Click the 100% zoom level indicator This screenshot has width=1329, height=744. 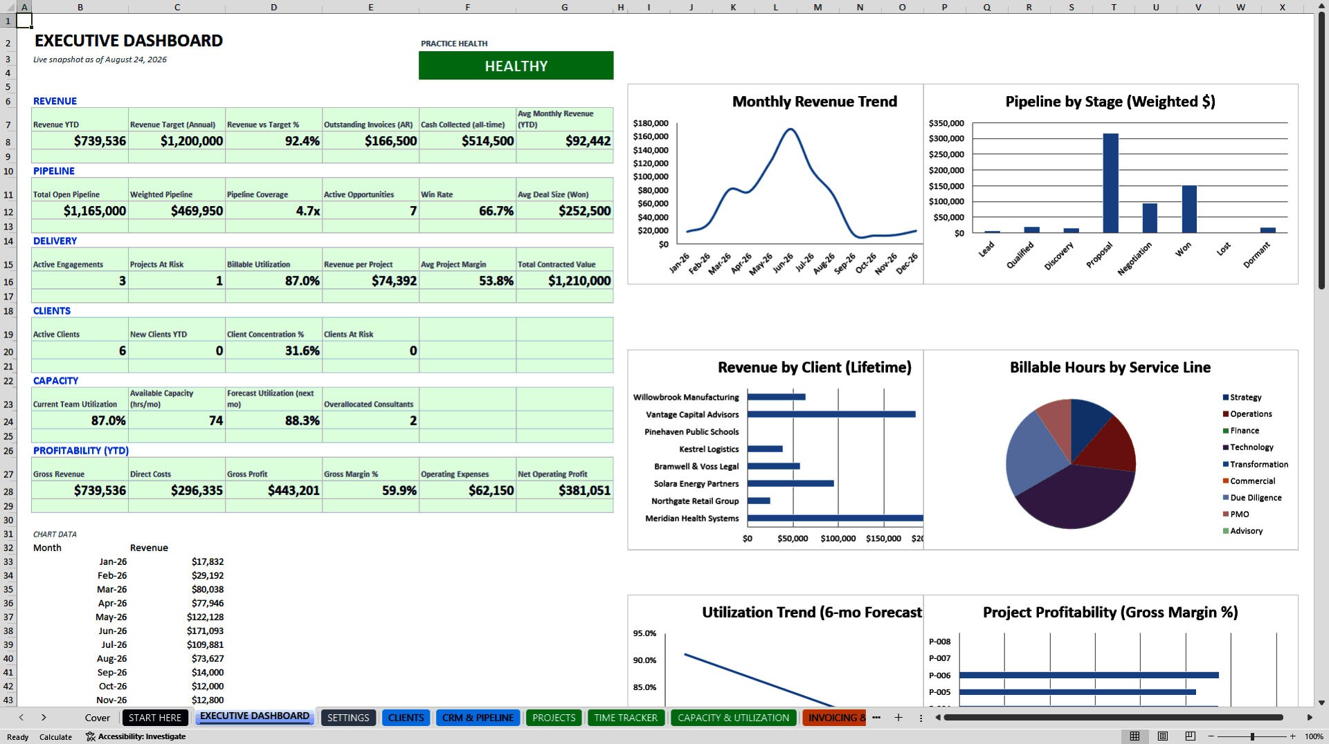1314,736
